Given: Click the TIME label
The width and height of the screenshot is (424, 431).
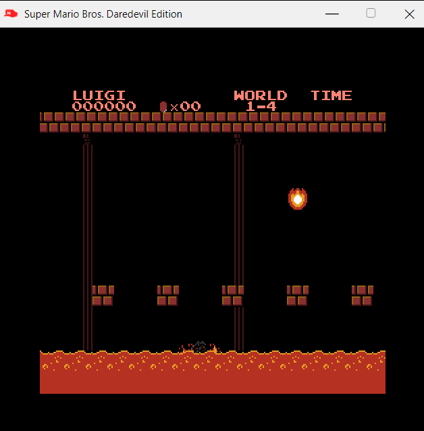Looking at the screenshot, I should [x=332, y=95].
